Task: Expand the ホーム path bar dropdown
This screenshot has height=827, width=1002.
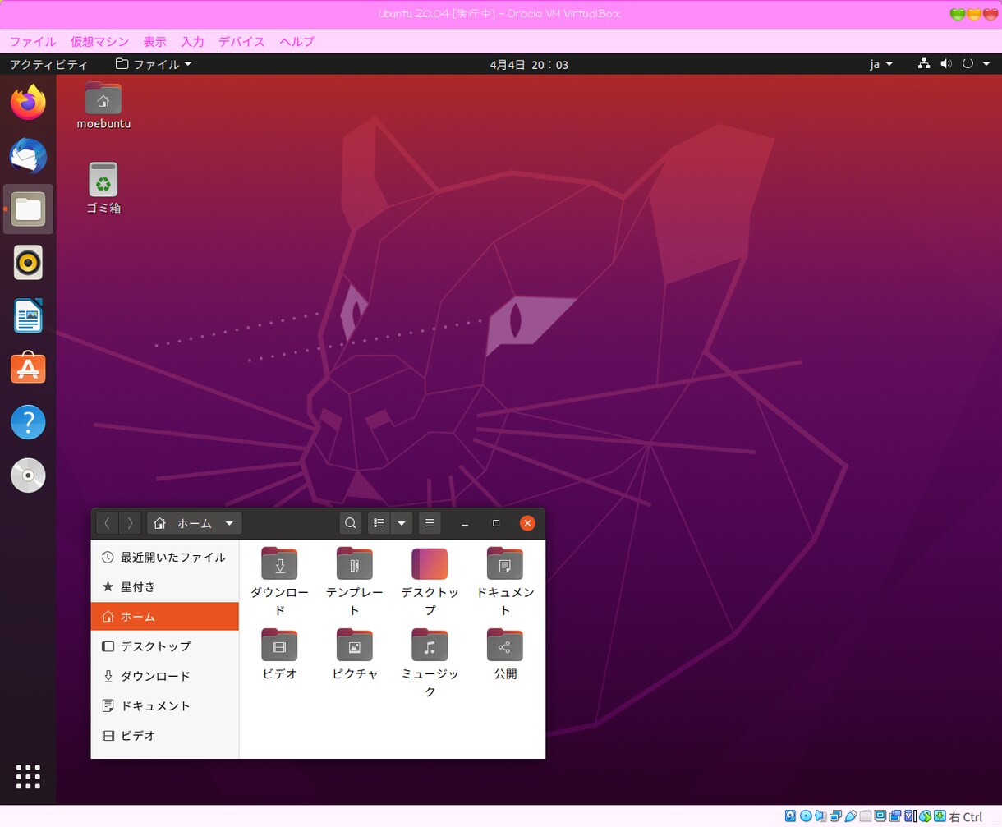Action: pos(229,523)
